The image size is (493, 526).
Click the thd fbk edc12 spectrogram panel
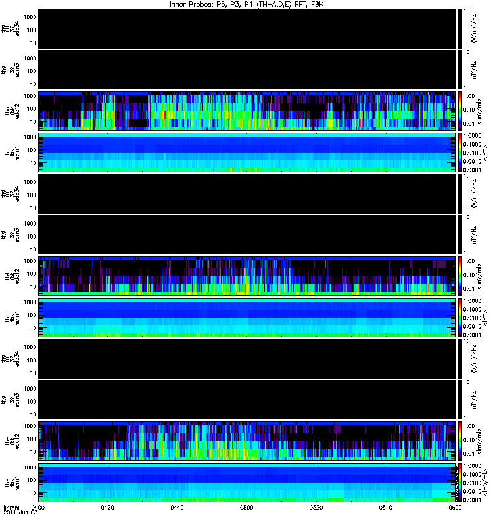point(247,276)
